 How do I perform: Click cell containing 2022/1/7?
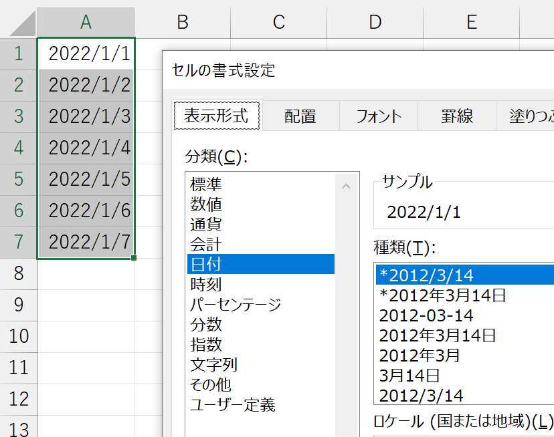86,242
